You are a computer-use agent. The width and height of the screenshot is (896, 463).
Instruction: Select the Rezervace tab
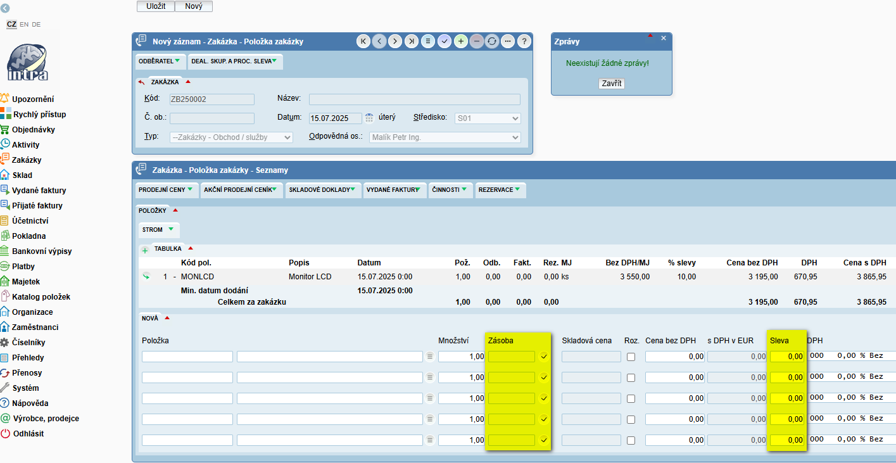tap(499, 190)
